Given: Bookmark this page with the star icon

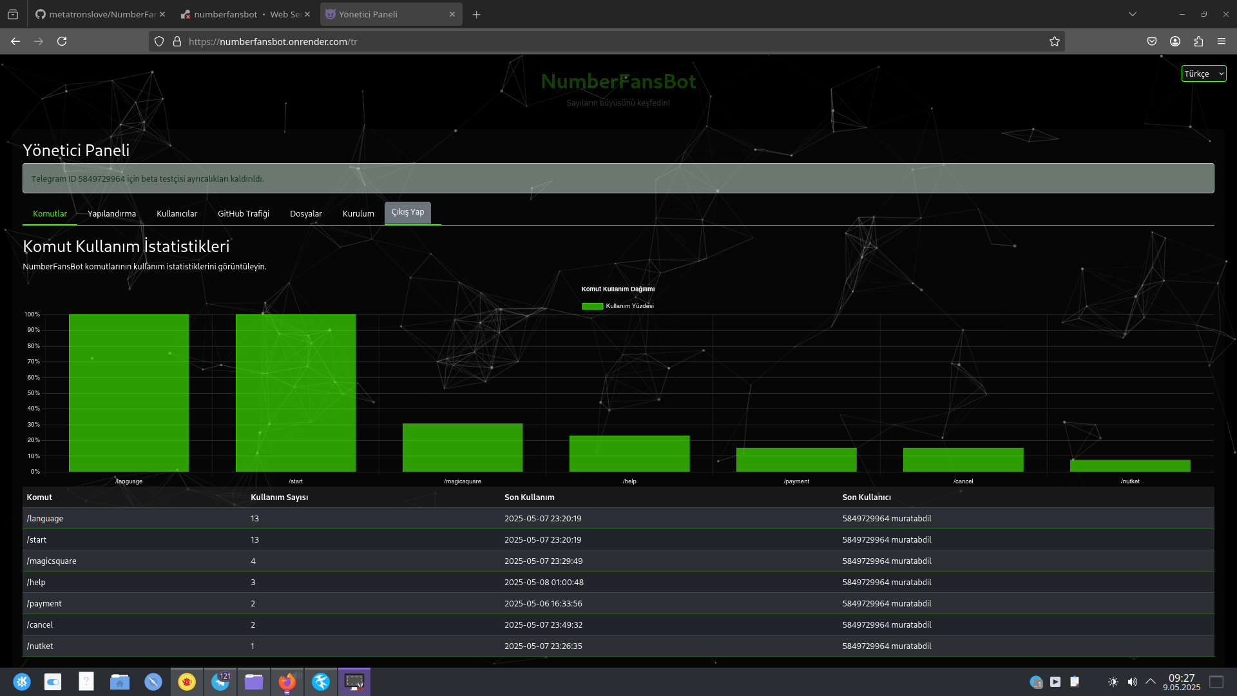Looking at the screenshot, I should coord(1055,41).
